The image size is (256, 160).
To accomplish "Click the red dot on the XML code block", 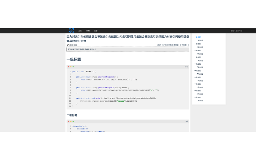I will [x=68, y=121].
